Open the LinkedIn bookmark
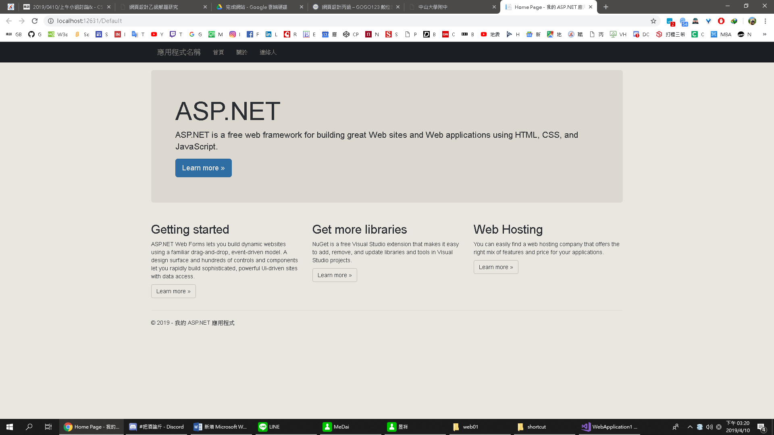 [x=271, y=35]
